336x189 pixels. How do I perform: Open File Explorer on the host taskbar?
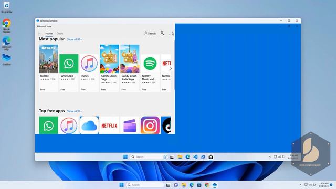pyautogui.click(x=184, y=185)
